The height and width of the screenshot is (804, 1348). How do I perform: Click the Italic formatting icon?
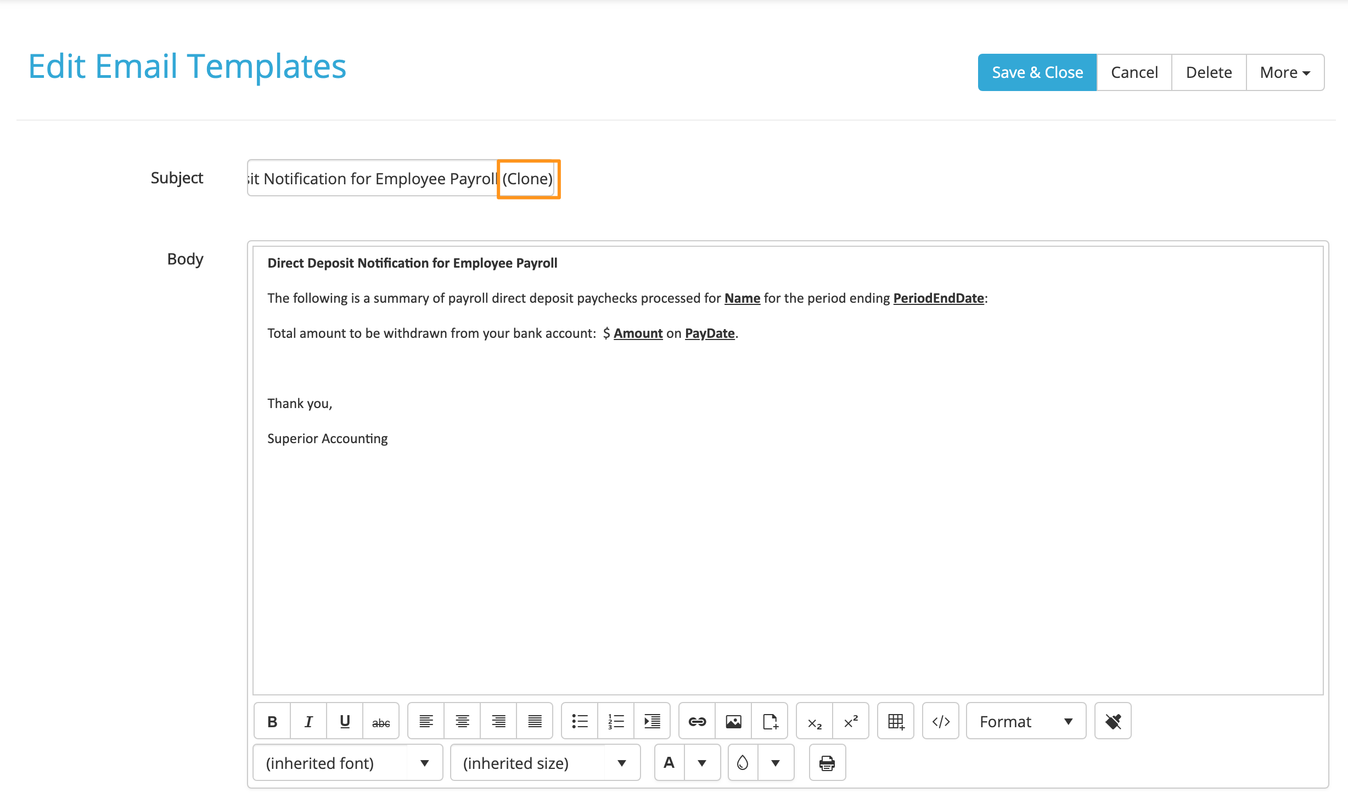[x=307, y=722]
